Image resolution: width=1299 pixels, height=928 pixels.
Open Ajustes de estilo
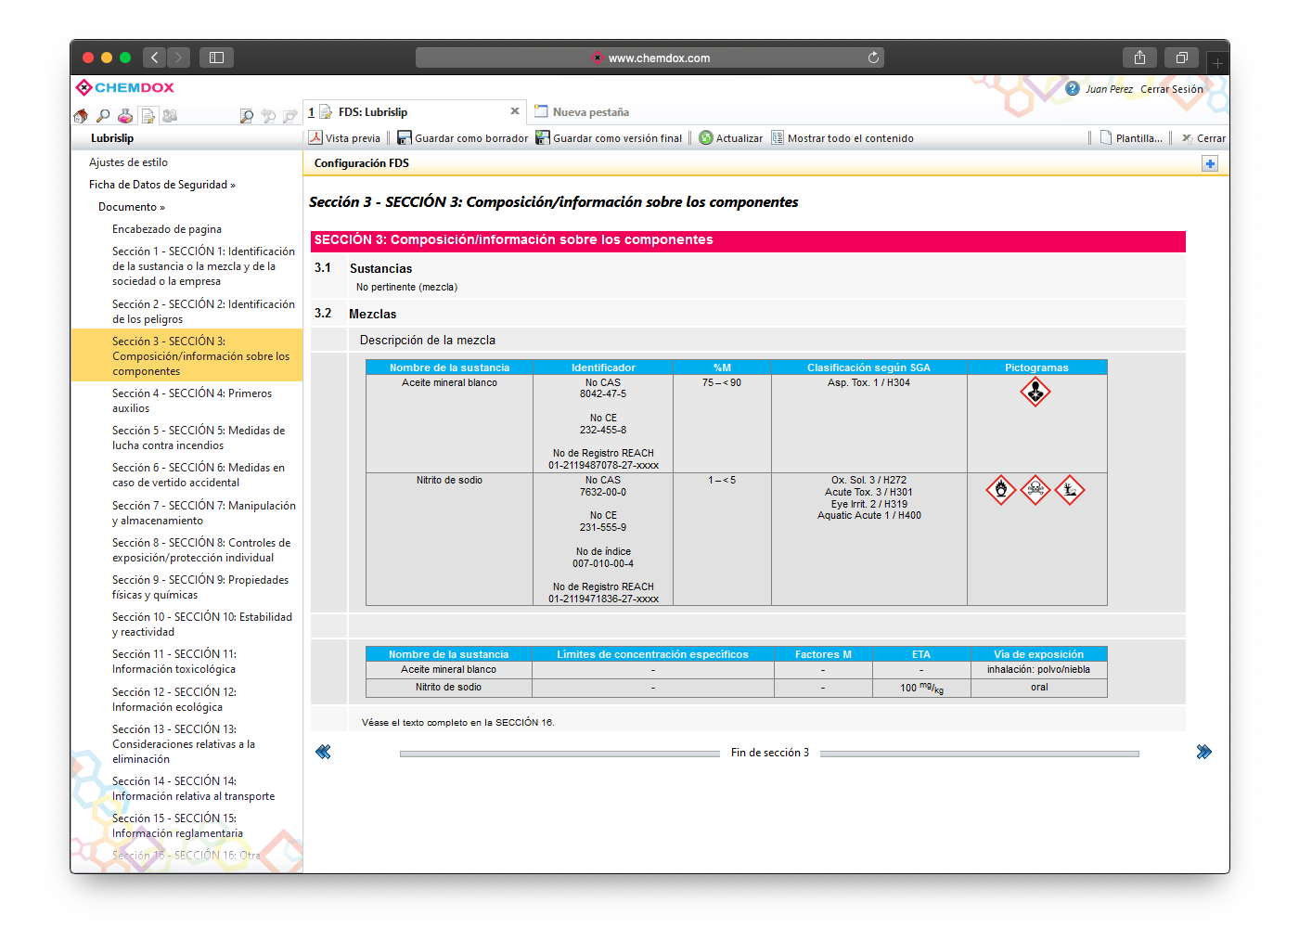tap(128, 162)
